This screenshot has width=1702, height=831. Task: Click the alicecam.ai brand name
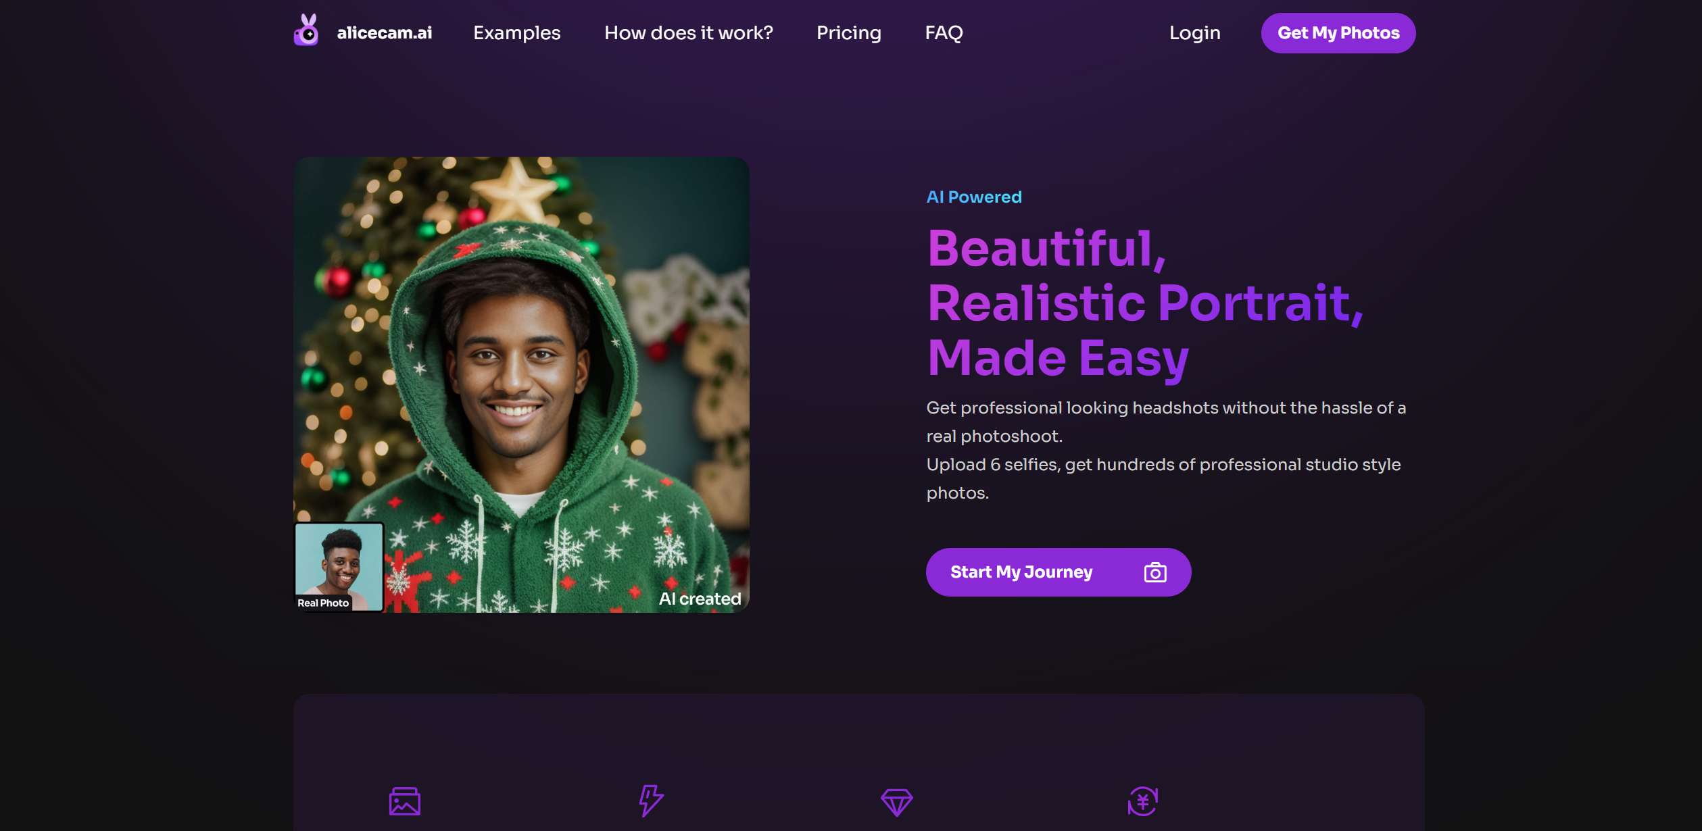click(384, 32)
